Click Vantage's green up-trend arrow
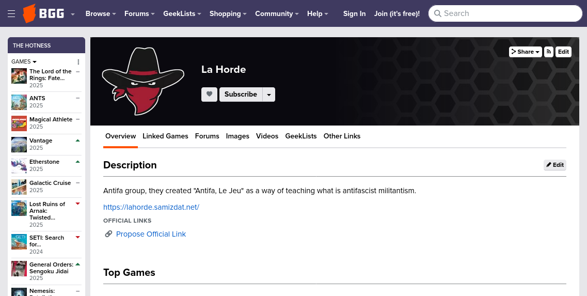This screenshot has width=587, height=296. (x=78, y=141)
